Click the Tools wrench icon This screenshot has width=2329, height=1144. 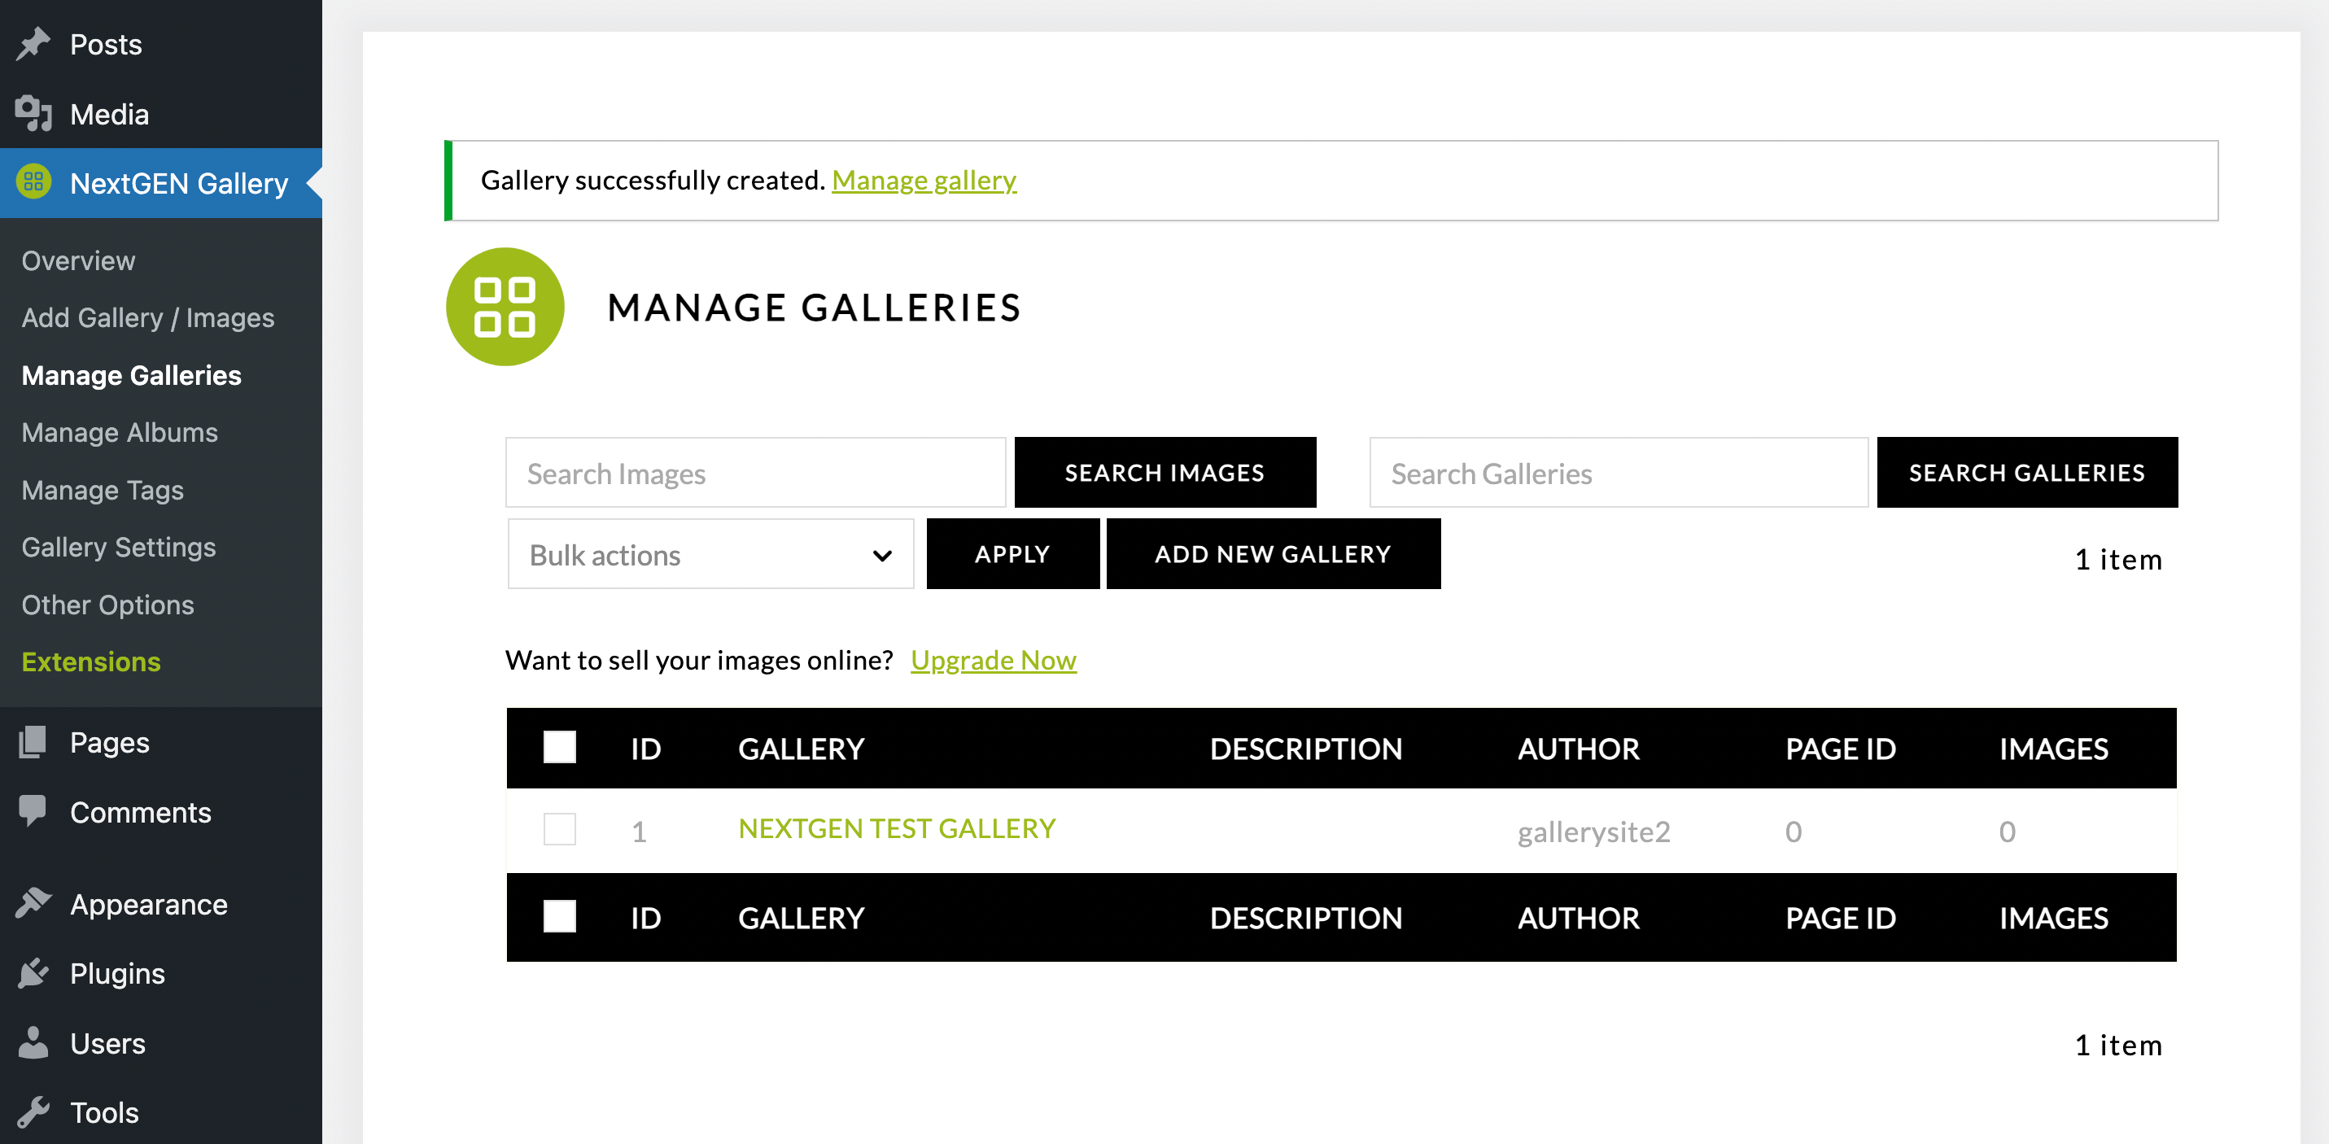[33, 1112]
